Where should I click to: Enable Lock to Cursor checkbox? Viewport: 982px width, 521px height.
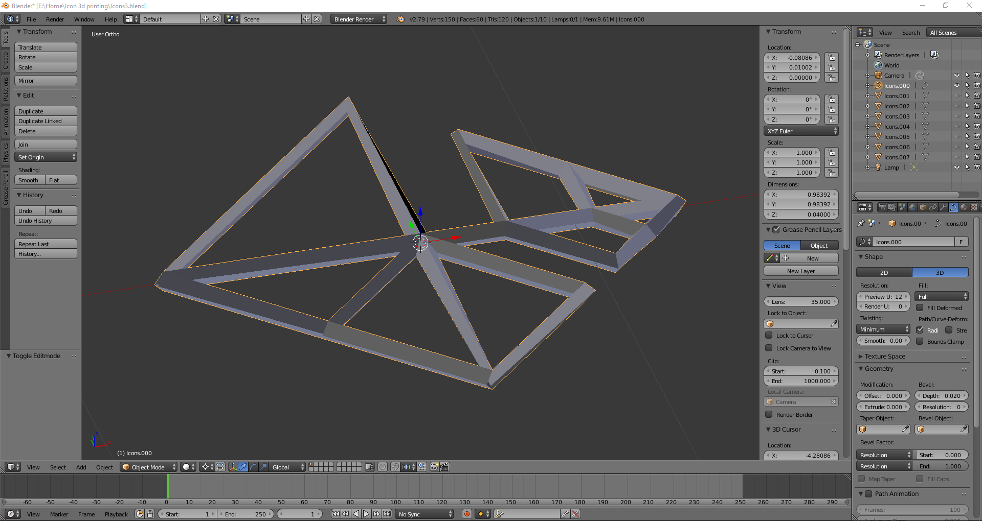tap(769, 335)
